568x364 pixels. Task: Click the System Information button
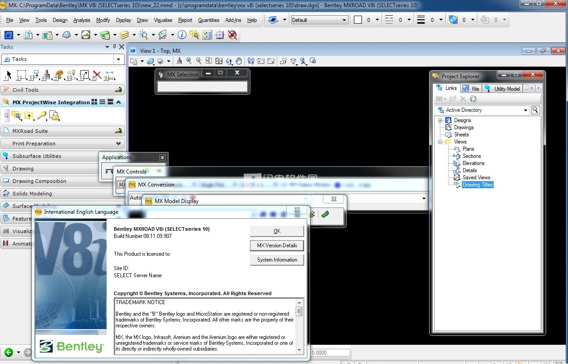(x=277, y=260)
